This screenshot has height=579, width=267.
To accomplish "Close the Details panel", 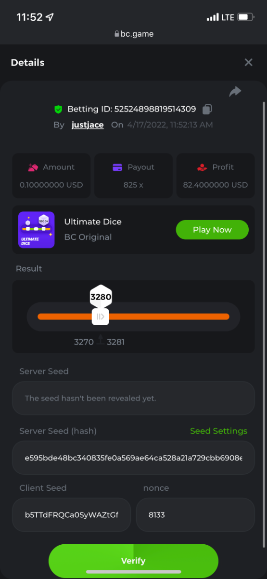I will (x=248, y=62).
